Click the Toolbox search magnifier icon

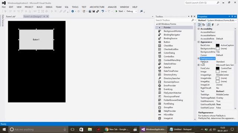[x=193, y=20]
